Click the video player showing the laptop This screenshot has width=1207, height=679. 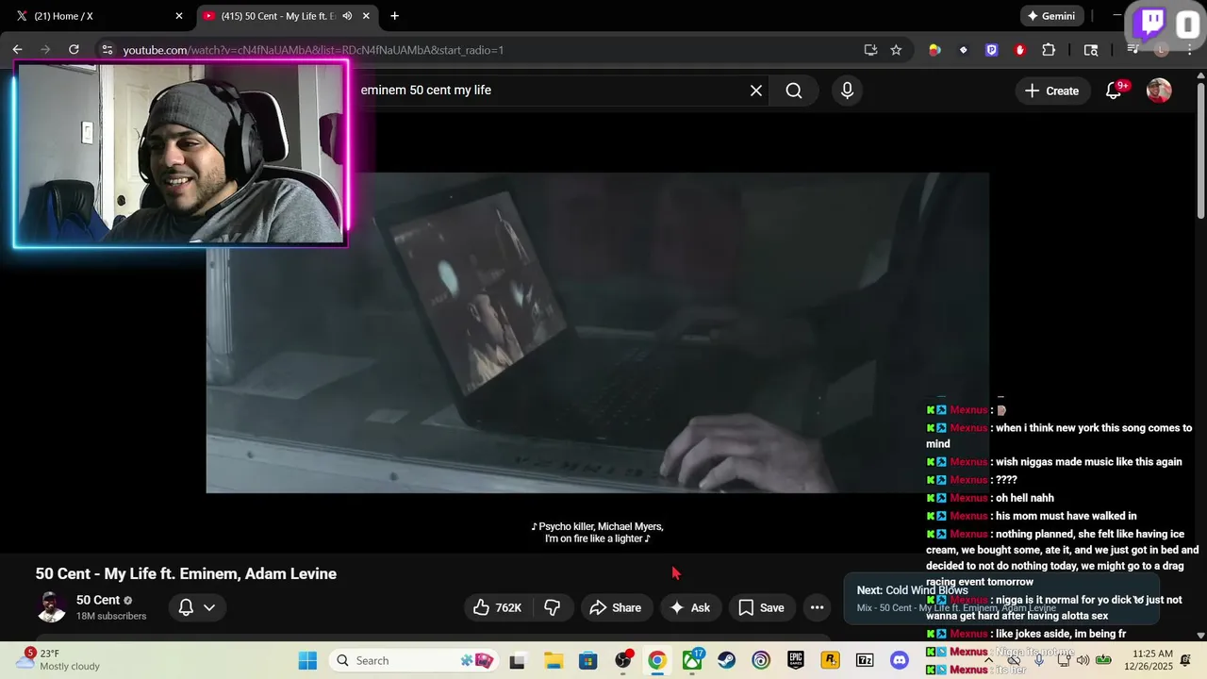[597, 332]
